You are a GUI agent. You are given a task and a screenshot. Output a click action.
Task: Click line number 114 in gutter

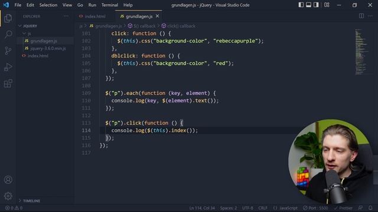pyautogui.click(x=86, y=130)
